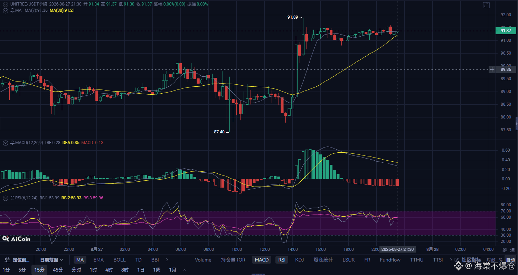Viewport: 518px width, 275px height.
Task: Click the MACD(12,26,9) indicator label
Action: pos(29,143)
